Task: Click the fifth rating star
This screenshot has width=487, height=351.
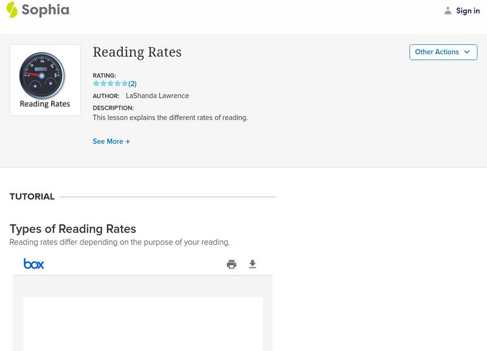Action: (x=125, y=83)
